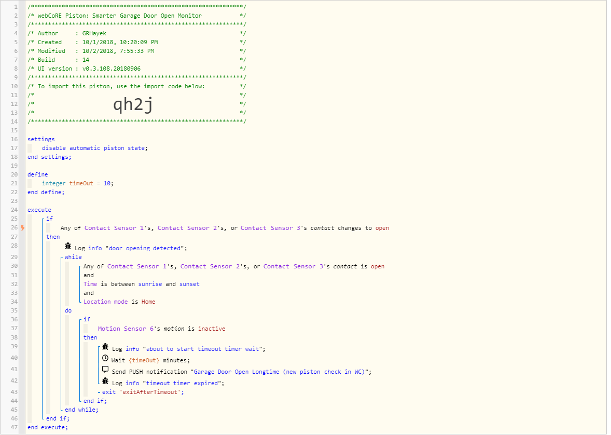
Task: Click "end if;" on line 44
Action: [x=95, y=401]
